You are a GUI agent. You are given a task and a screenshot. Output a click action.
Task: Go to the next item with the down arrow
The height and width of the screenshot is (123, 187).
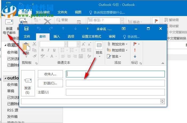[x=75, y=28]
